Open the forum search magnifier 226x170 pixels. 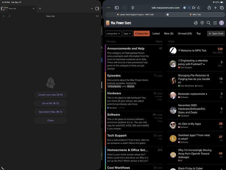[209, 23]
